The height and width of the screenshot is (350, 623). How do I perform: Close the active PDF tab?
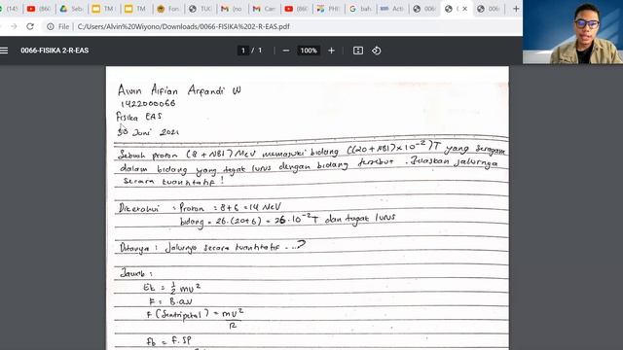[465, 9]
